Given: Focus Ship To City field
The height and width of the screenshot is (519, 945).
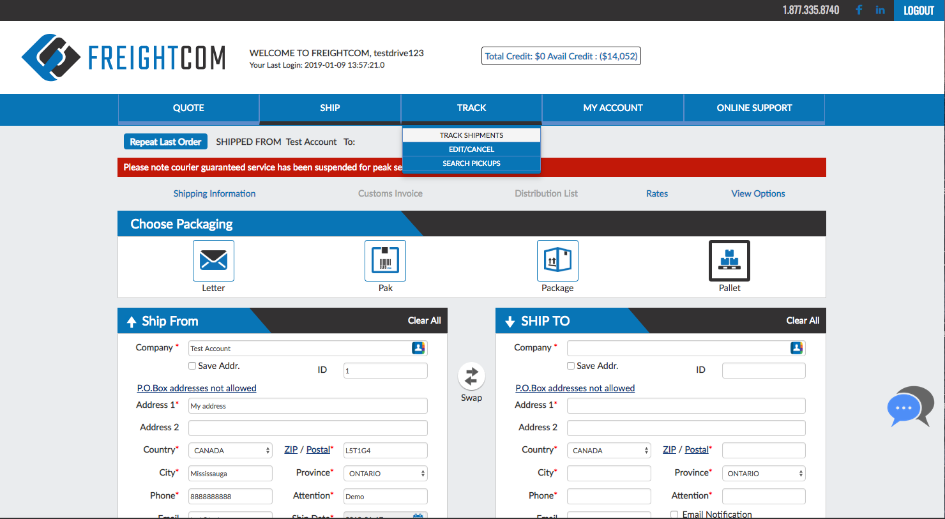Looking at the screenshot, I should [x=609, y=474].
